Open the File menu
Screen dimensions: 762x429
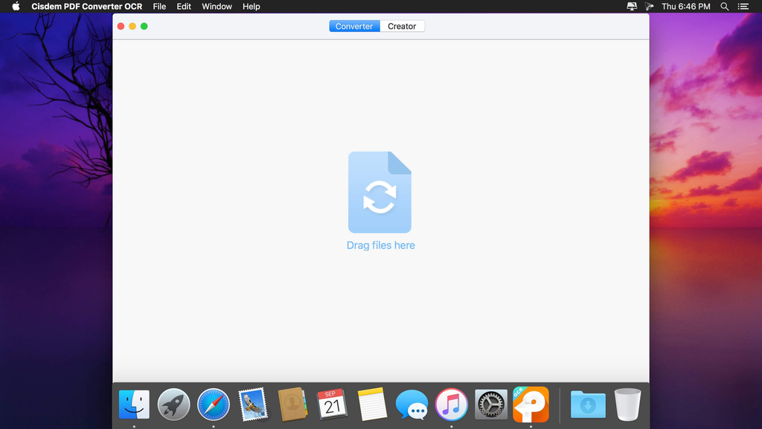point(159,7)
